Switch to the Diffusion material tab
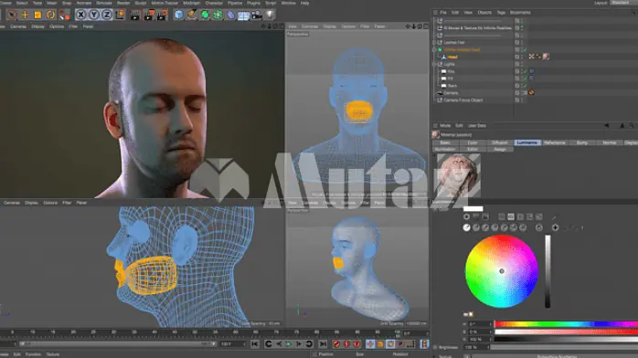 tap(500, 142)
